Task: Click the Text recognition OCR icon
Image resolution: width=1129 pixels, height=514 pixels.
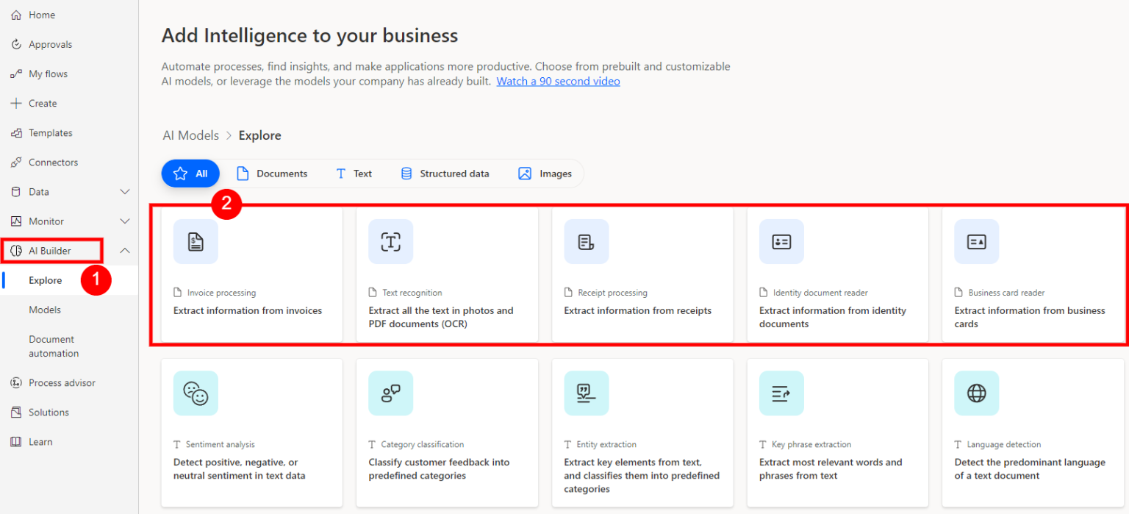Action: 390,242
